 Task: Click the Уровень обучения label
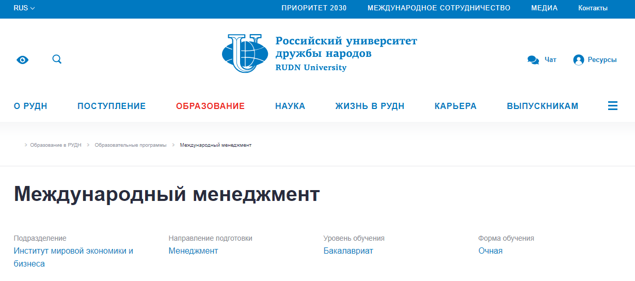coord(354,239)
